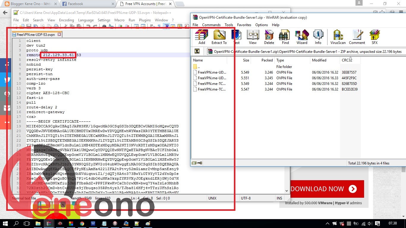Open the Language menu in Notepad++
The image size is (406, 228).
pyautogui.click(x=86, y=20)
